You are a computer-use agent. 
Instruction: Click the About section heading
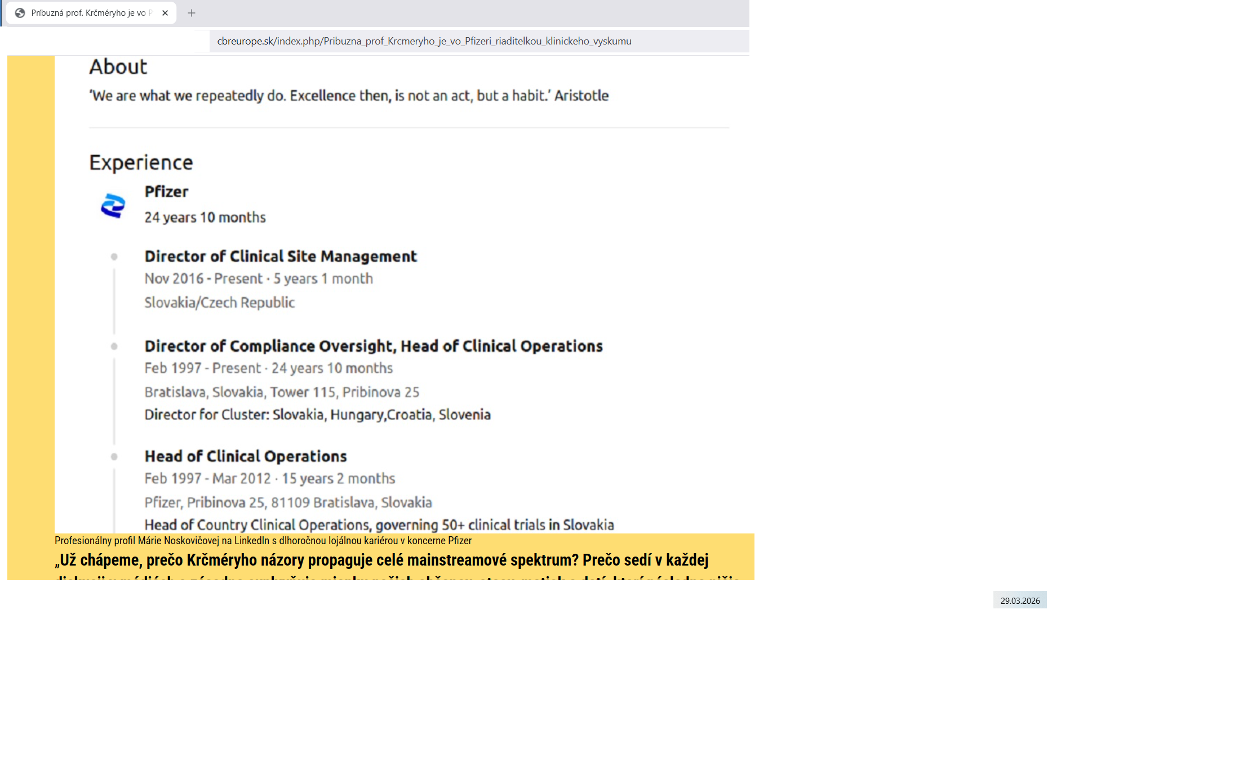(118, 67)
